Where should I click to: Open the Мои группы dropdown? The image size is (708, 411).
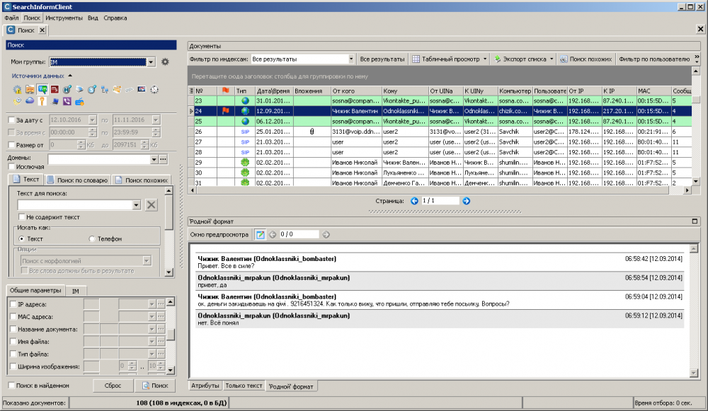pos(150,62)
